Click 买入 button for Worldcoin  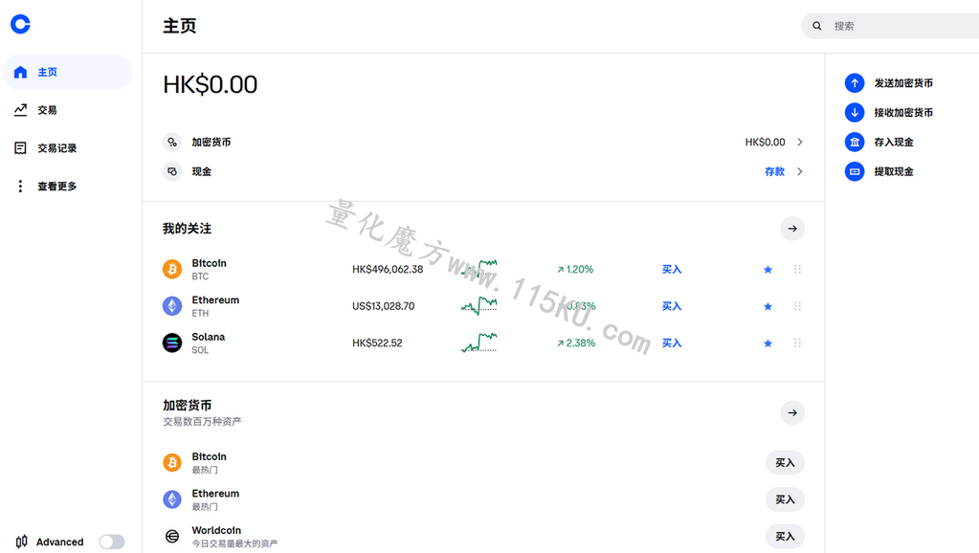[785, 536]
